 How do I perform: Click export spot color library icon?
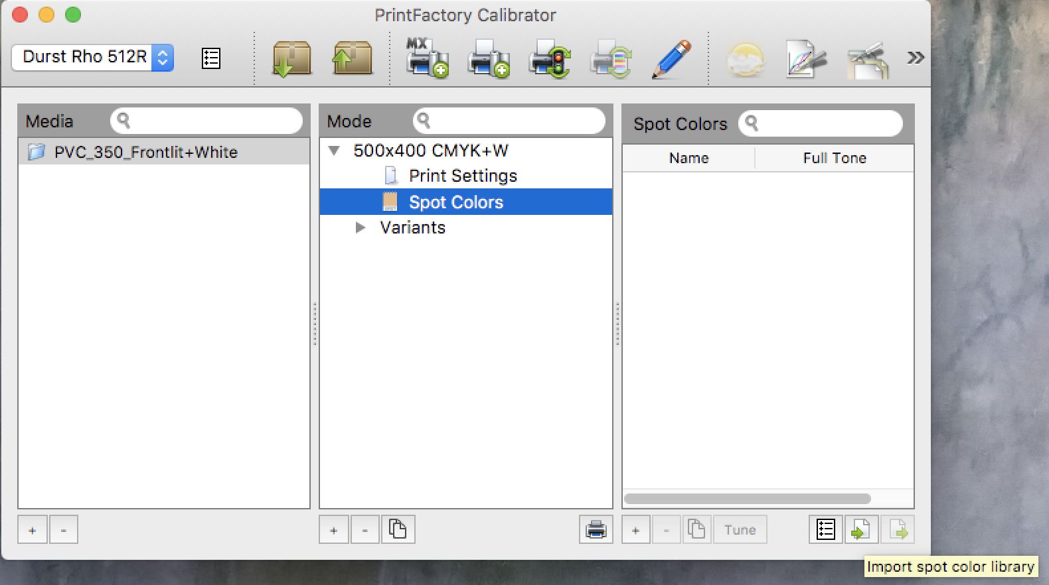point(897,529)
